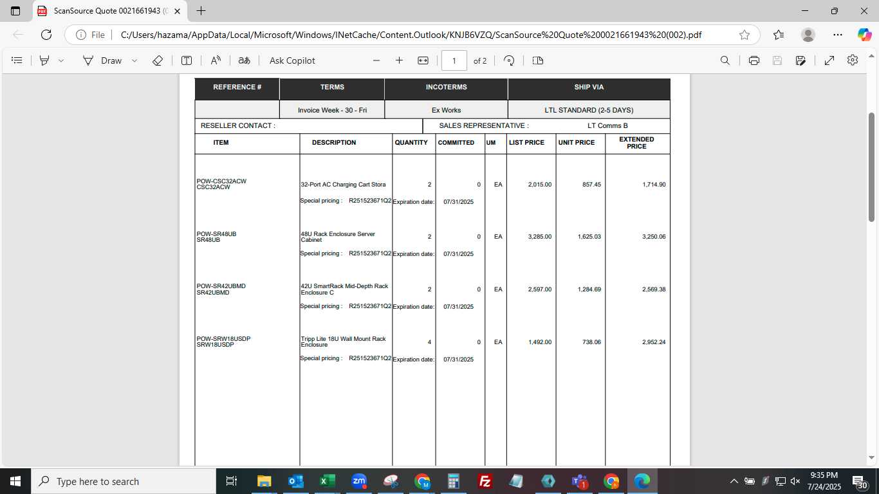879x494 pixels.
Task: Print the PDF document
Action: (x=754, y=60)
